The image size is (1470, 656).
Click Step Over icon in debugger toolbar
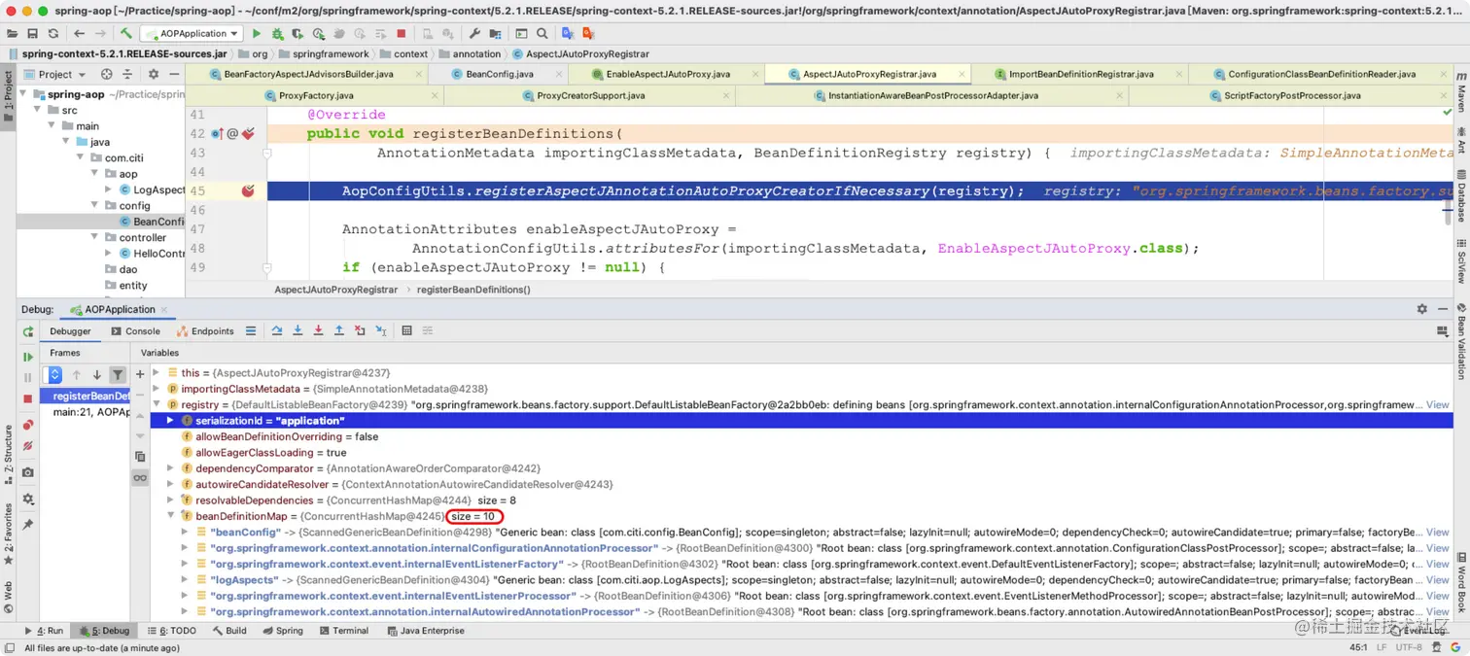pyautogui.click(x=277, y=330)
